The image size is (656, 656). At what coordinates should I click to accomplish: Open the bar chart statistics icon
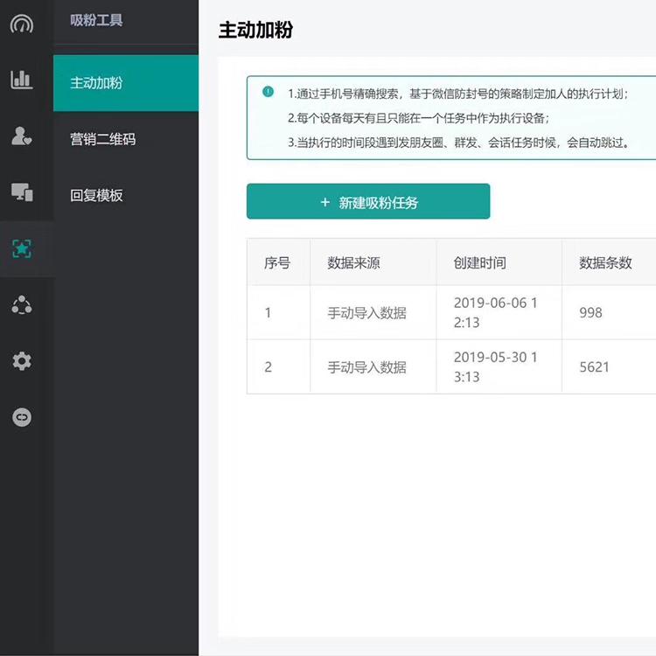click(x=22, y=80)
